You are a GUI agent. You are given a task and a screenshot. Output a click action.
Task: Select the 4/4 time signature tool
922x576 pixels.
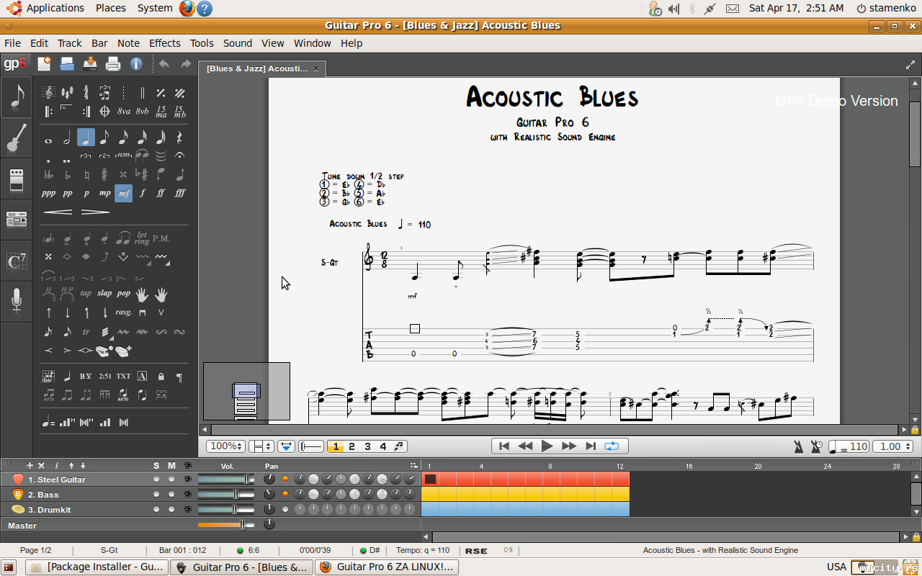[x=86, y=93]
